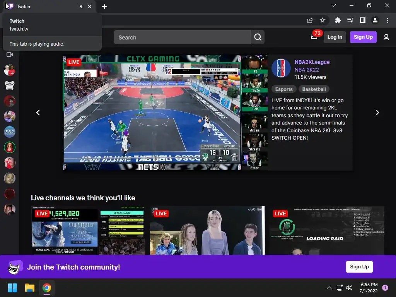Open the media controls icon in Chrome
Viewport: 396px width, 297px height.
click(350, 20)
